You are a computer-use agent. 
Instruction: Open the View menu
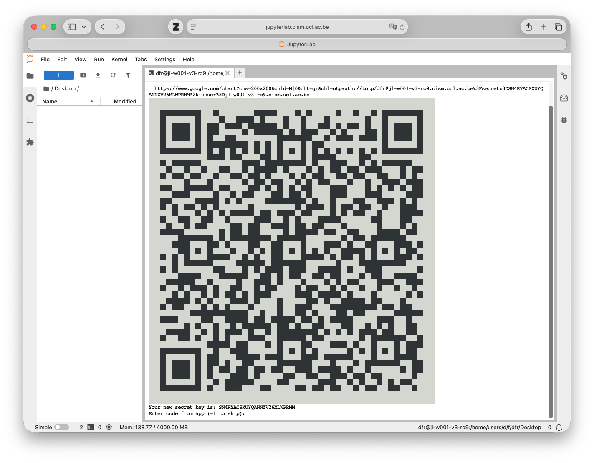pyautogui.click(x=81, y=59)
